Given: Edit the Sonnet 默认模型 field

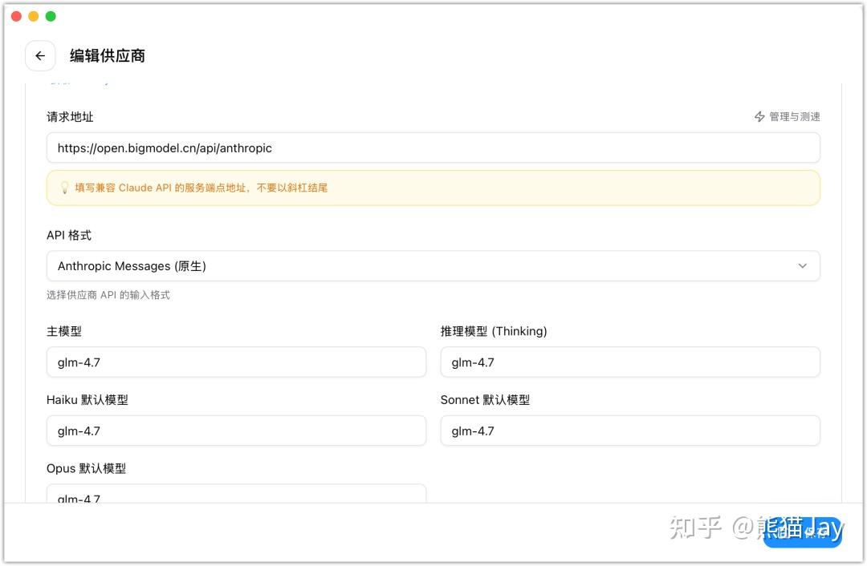Looking at the screenshot, I should click(x=630, y=431).
